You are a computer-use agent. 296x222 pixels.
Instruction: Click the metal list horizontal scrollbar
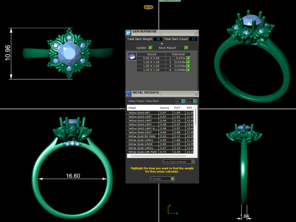click(158, 156)
